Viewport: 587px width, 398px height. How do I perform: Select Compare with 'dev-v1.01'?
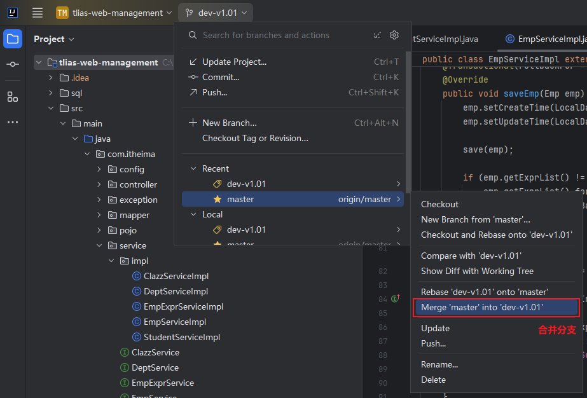(495, 256)
